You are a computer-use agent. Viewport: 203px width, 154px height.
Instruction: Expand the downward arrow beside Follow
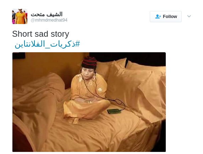189,16
